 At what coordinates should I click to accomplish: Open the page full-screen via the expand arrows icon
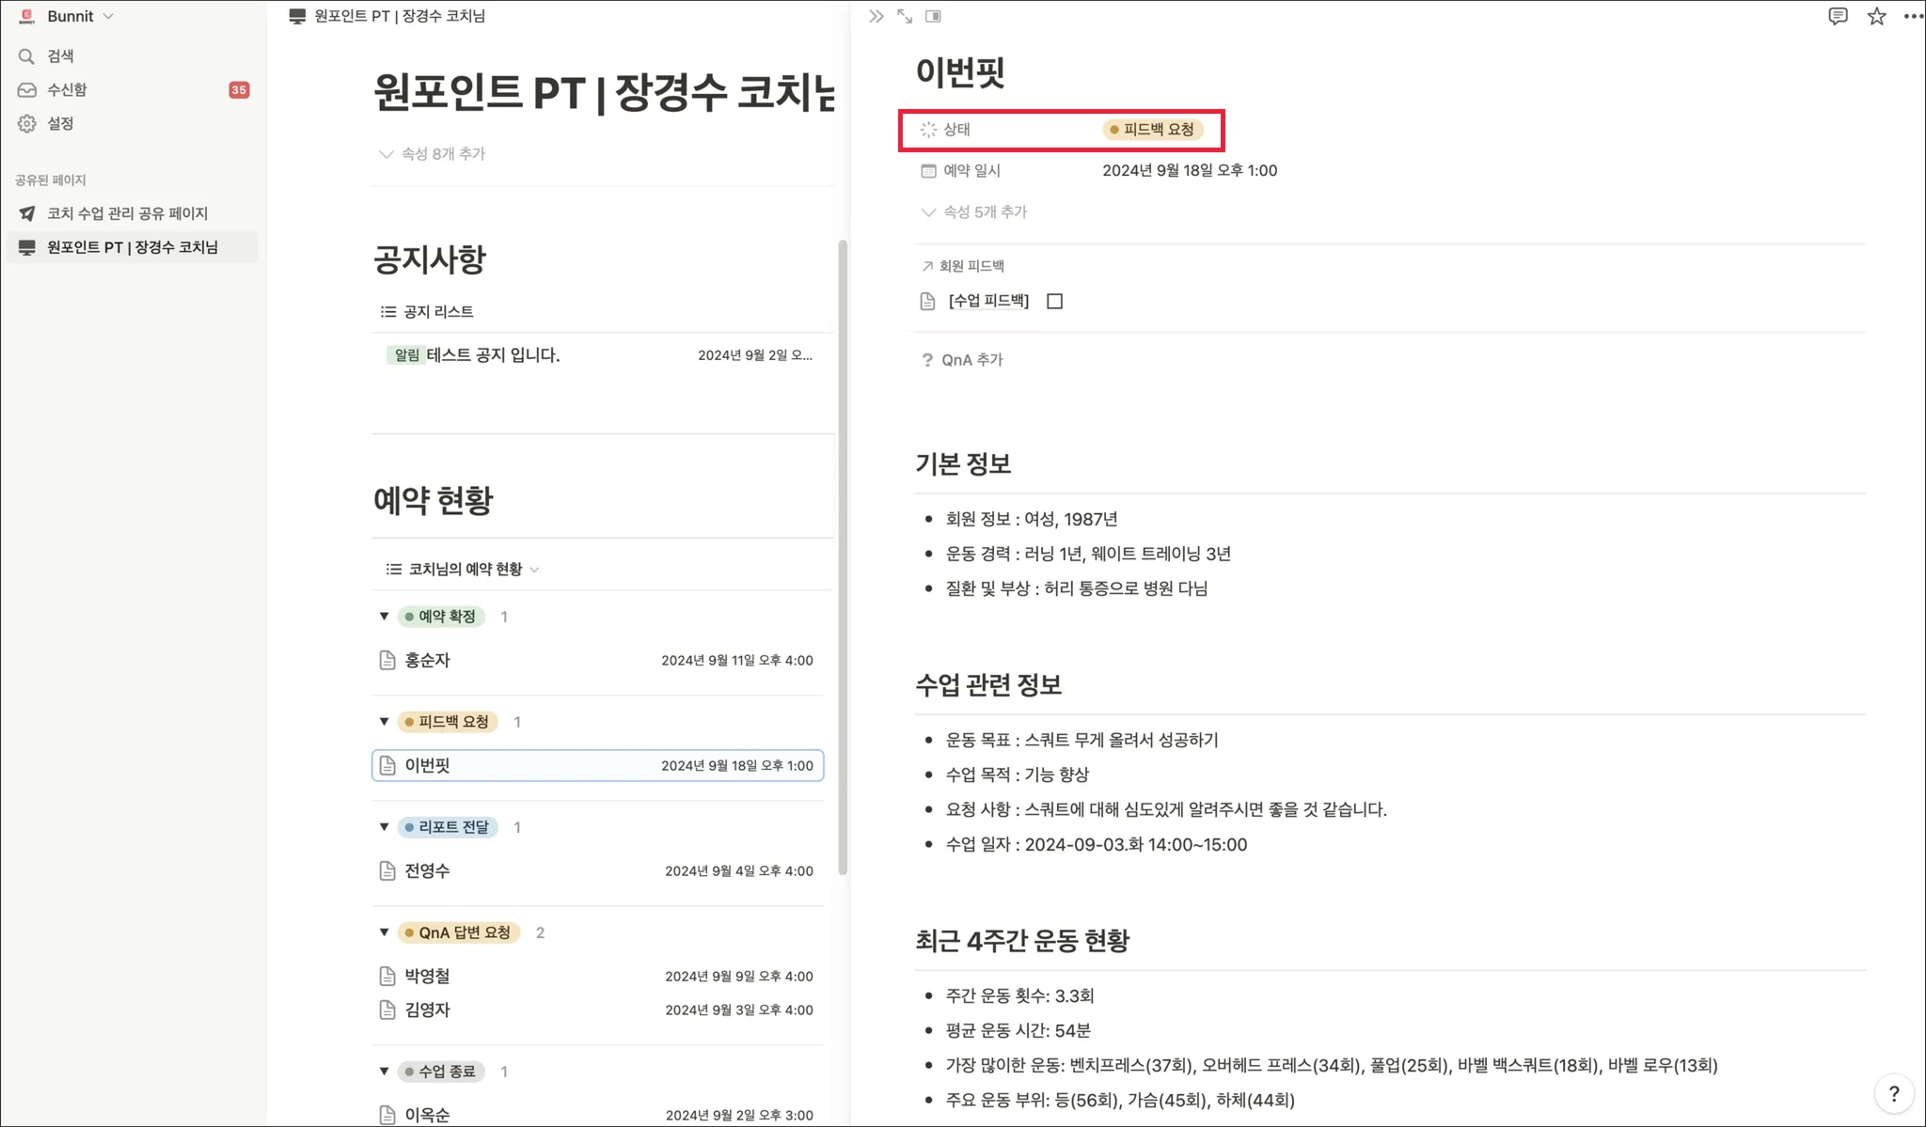905,16
